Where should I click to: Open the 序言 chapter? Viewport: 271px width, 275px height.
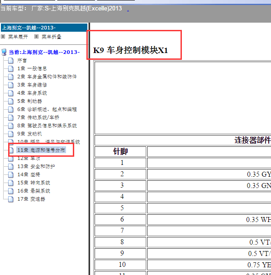(22, 61)
